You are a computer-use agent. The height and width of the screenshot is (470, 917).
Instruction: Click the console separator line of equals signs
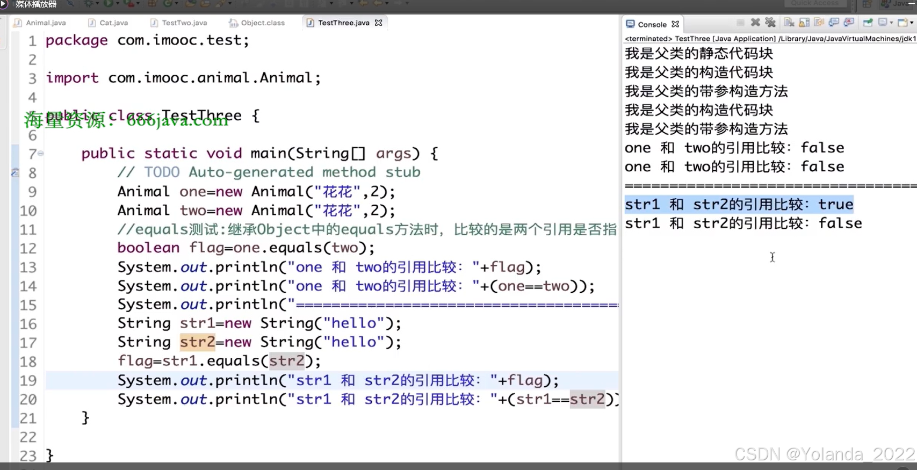[x=771, y=185]
